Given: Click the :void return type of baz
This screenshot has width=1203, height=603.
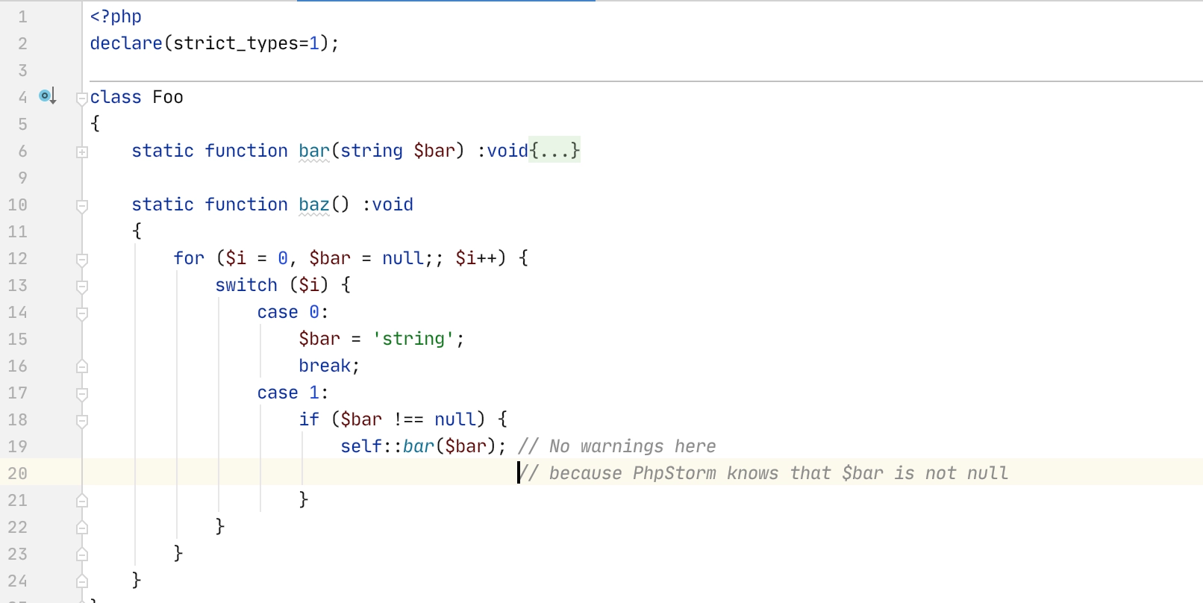Looking at the screenshot, I should click(x=388, y=204).
